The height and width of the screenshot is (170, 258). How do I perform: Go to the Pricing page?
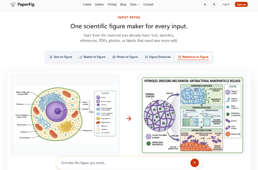point(112,4)
